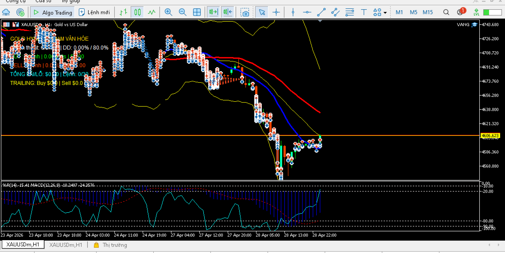The width and height of the screenshot is (505, 253).
Task: Select the cursor arrow tool
Action: (x=262, y=12)
